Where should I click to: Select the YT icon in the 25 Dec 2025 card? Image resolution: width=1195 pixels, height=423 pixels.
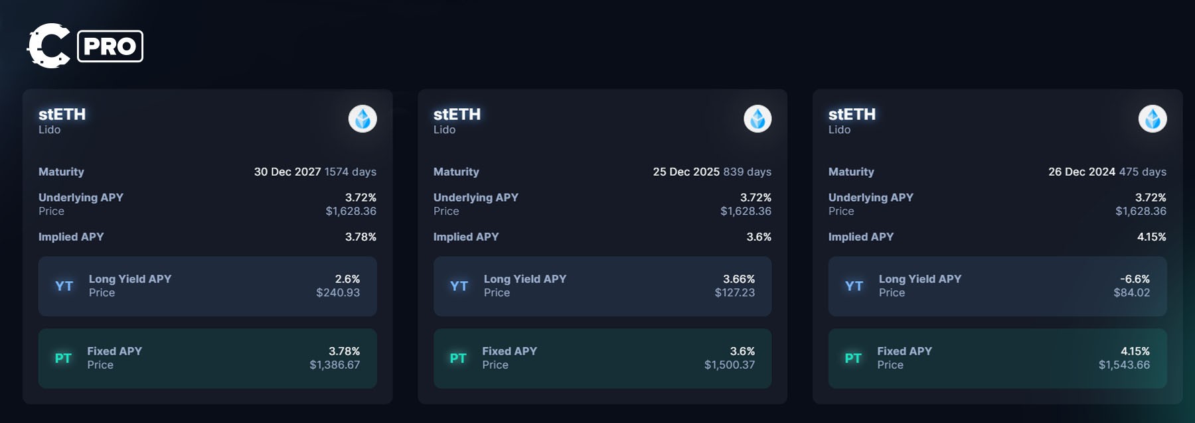point(459,286)
